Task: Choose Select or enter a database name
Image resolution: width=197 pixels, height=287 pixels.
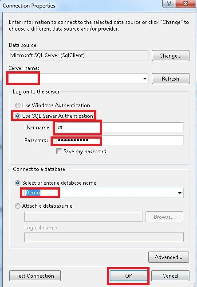Action: pos(18,183)
